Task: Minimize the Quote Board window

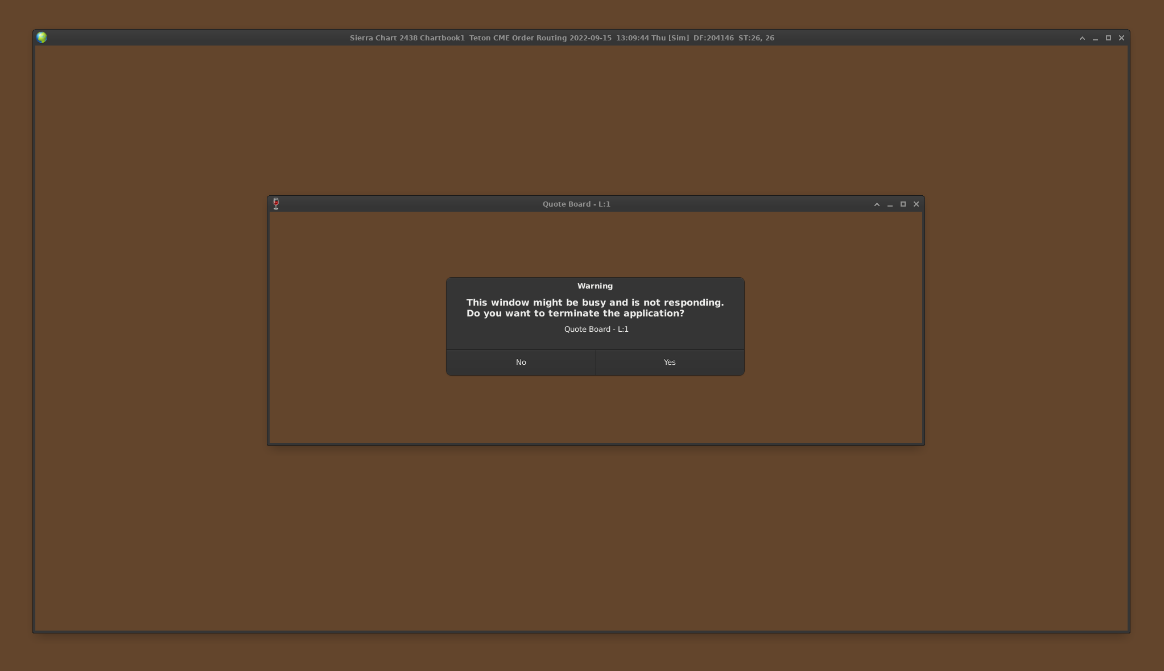Action: [x=890, y=204]
